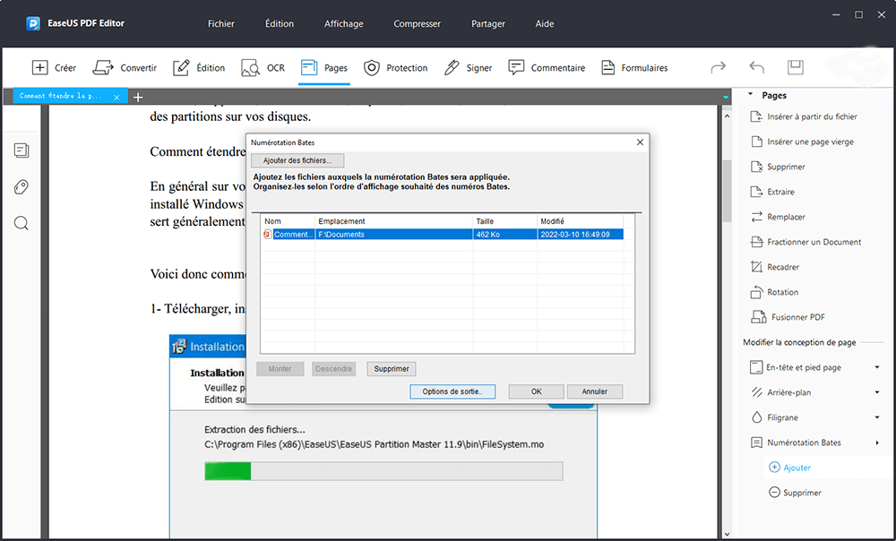Click the redo arrow icon

719,67
